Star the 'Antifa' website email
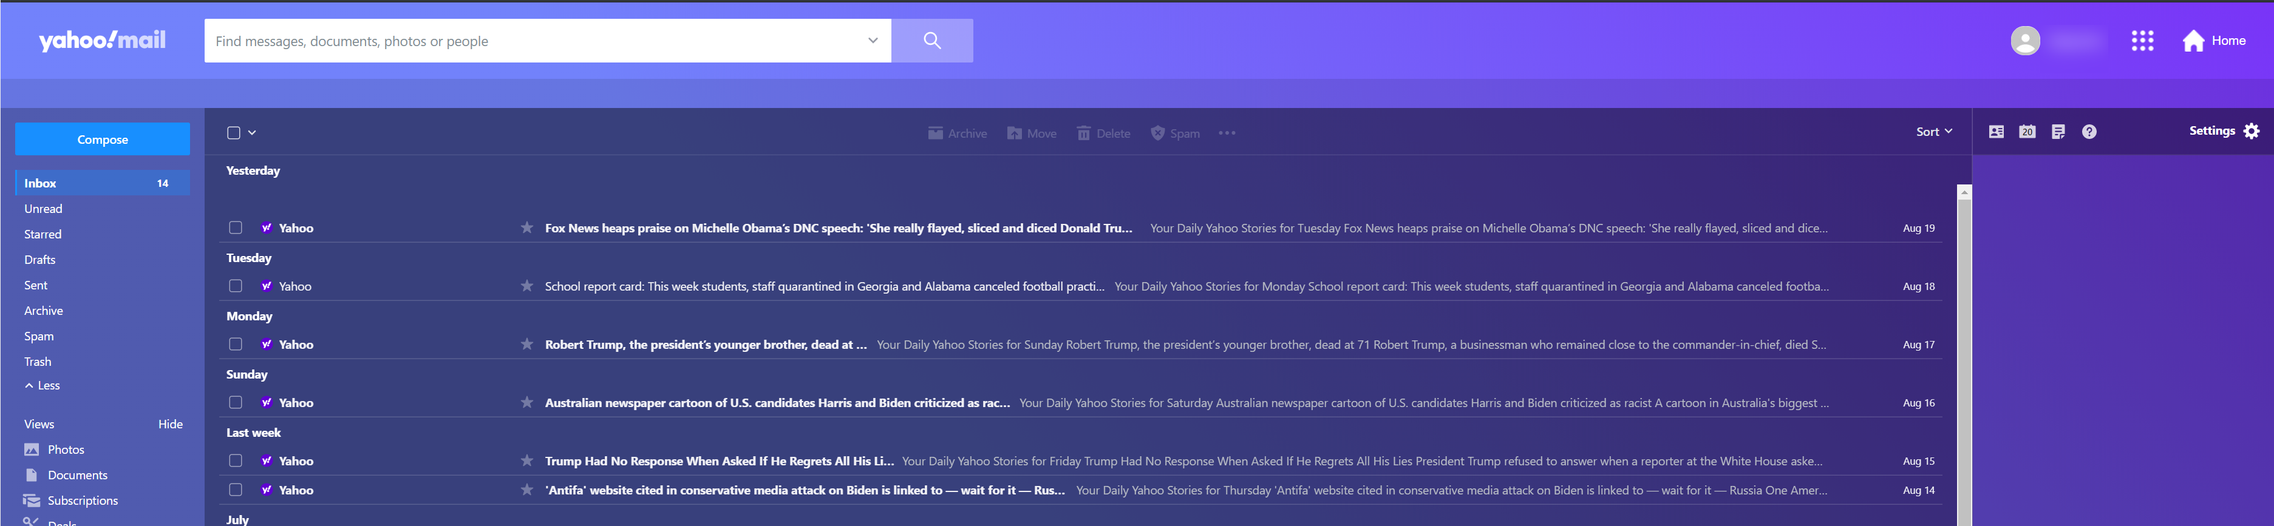 pos(527,490)
